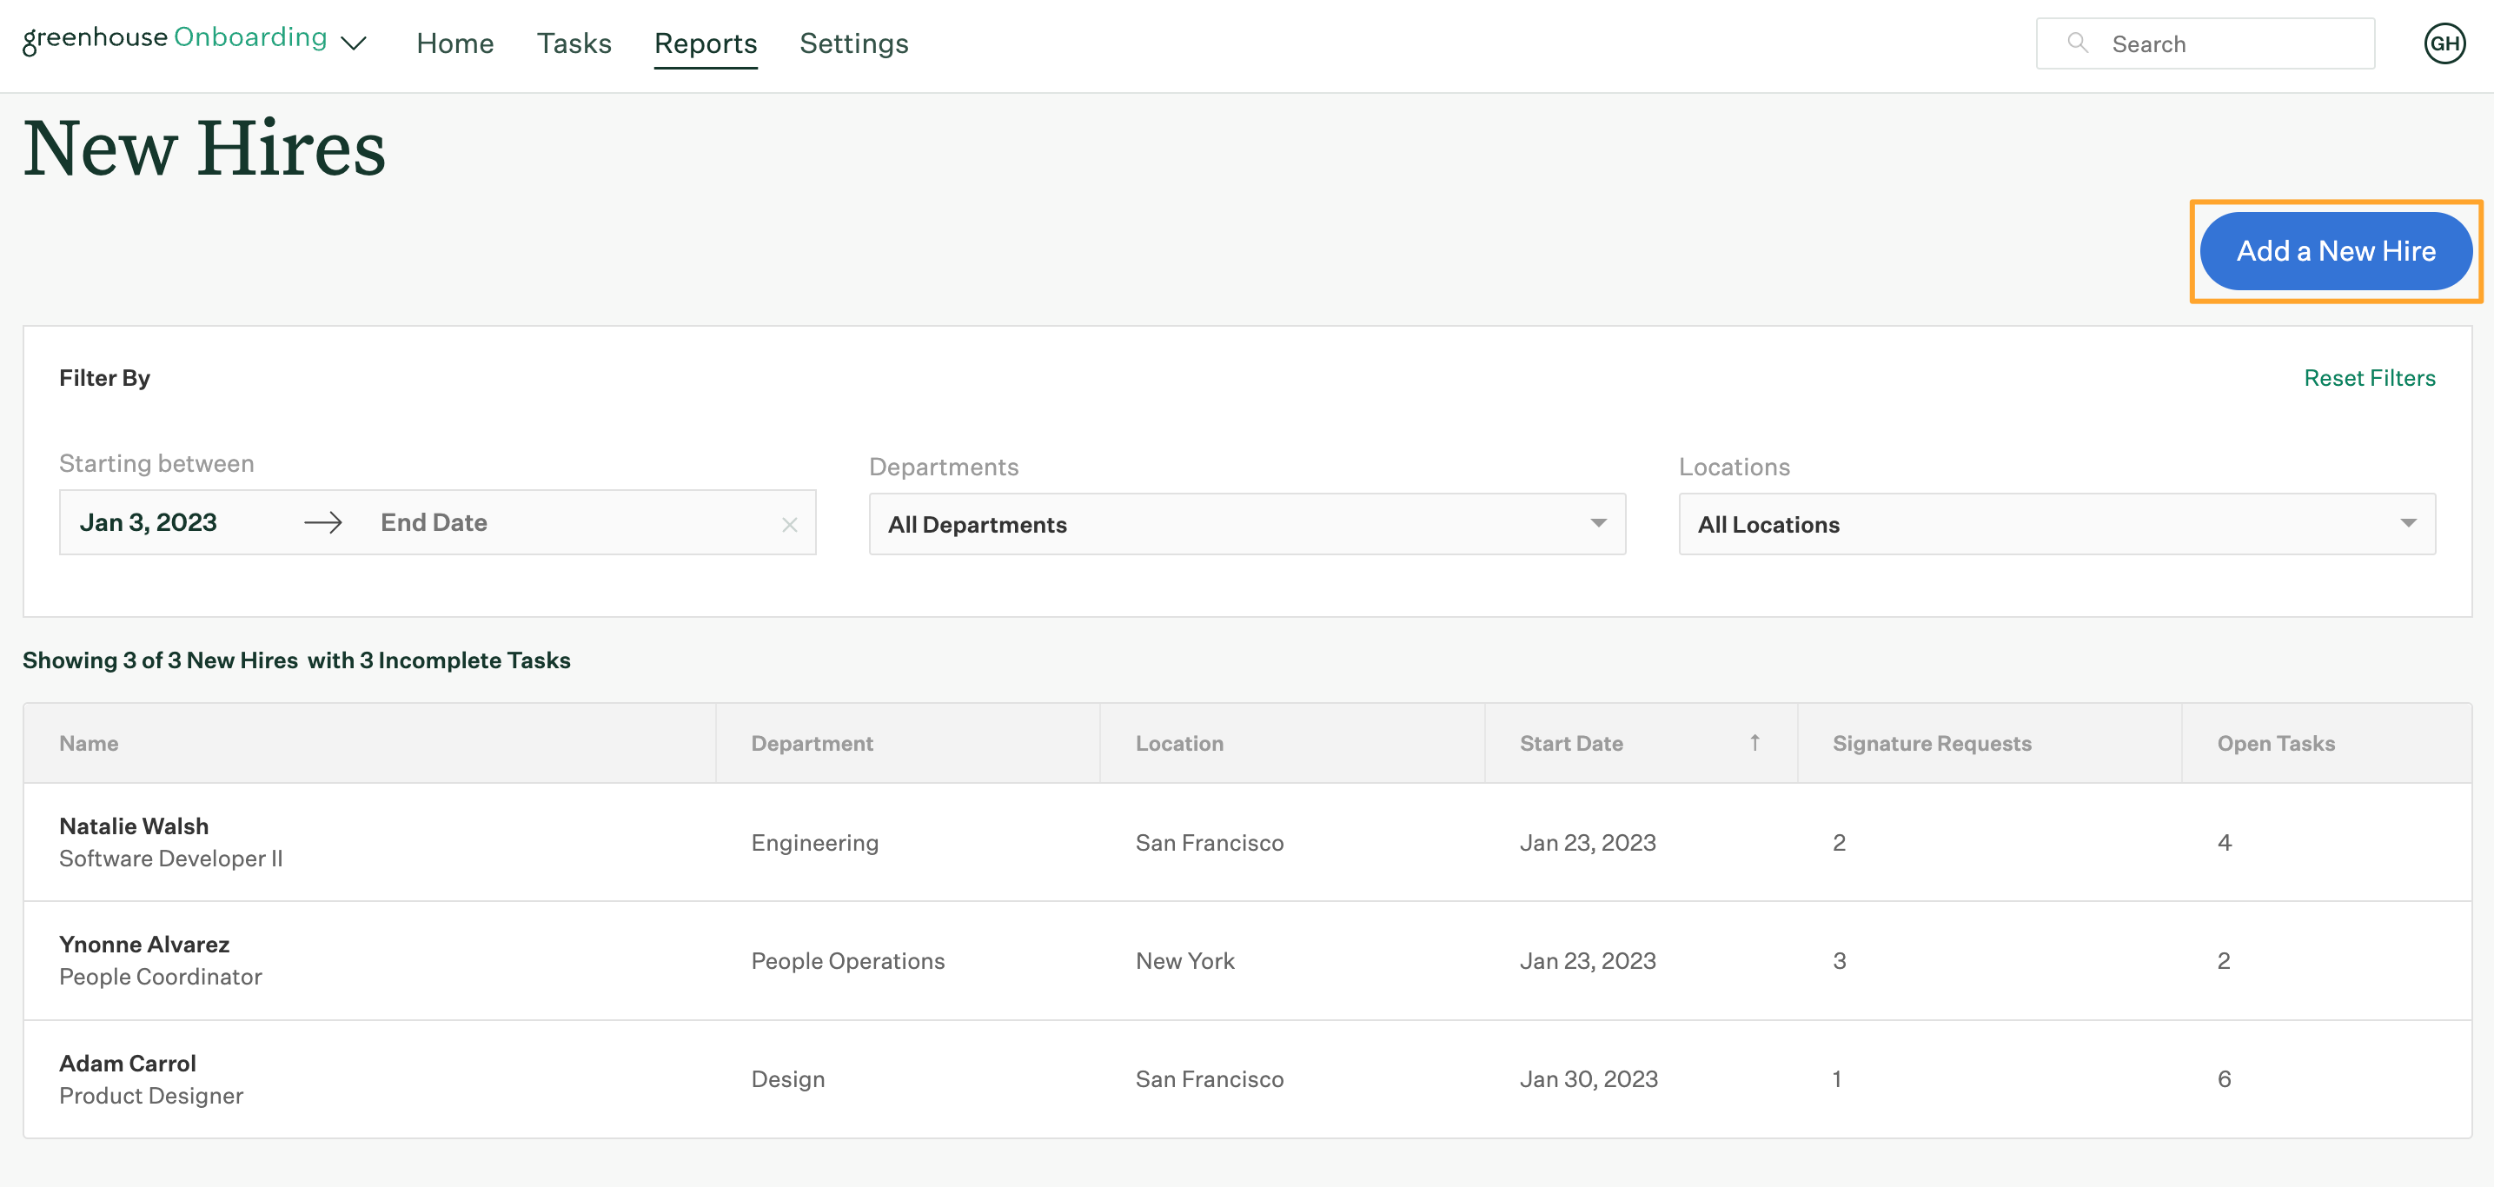Click the New York location cell

click(x=1184, y=960)
